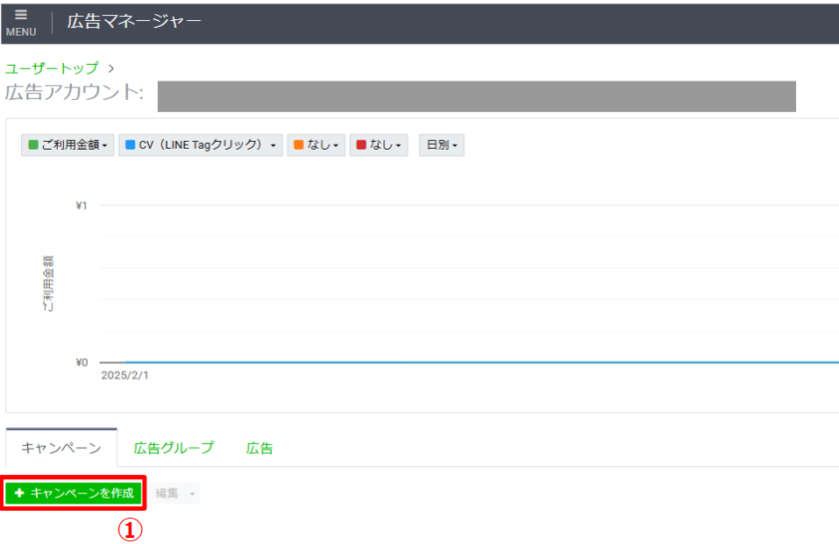The width and height of the screenshot is (839, 544).
Task: Click the green square on ご利用金額
Action: point(33,146)
